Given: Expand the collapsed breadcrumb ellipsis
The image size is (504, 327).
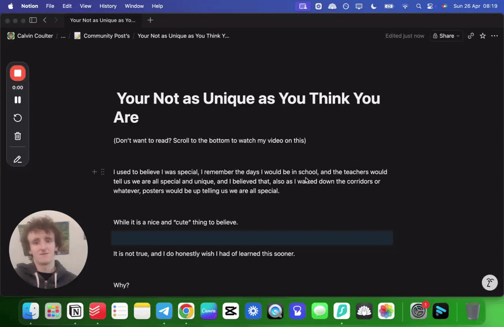Looking at the screenshot, I should pyautogui.click(x=63, y=36).
